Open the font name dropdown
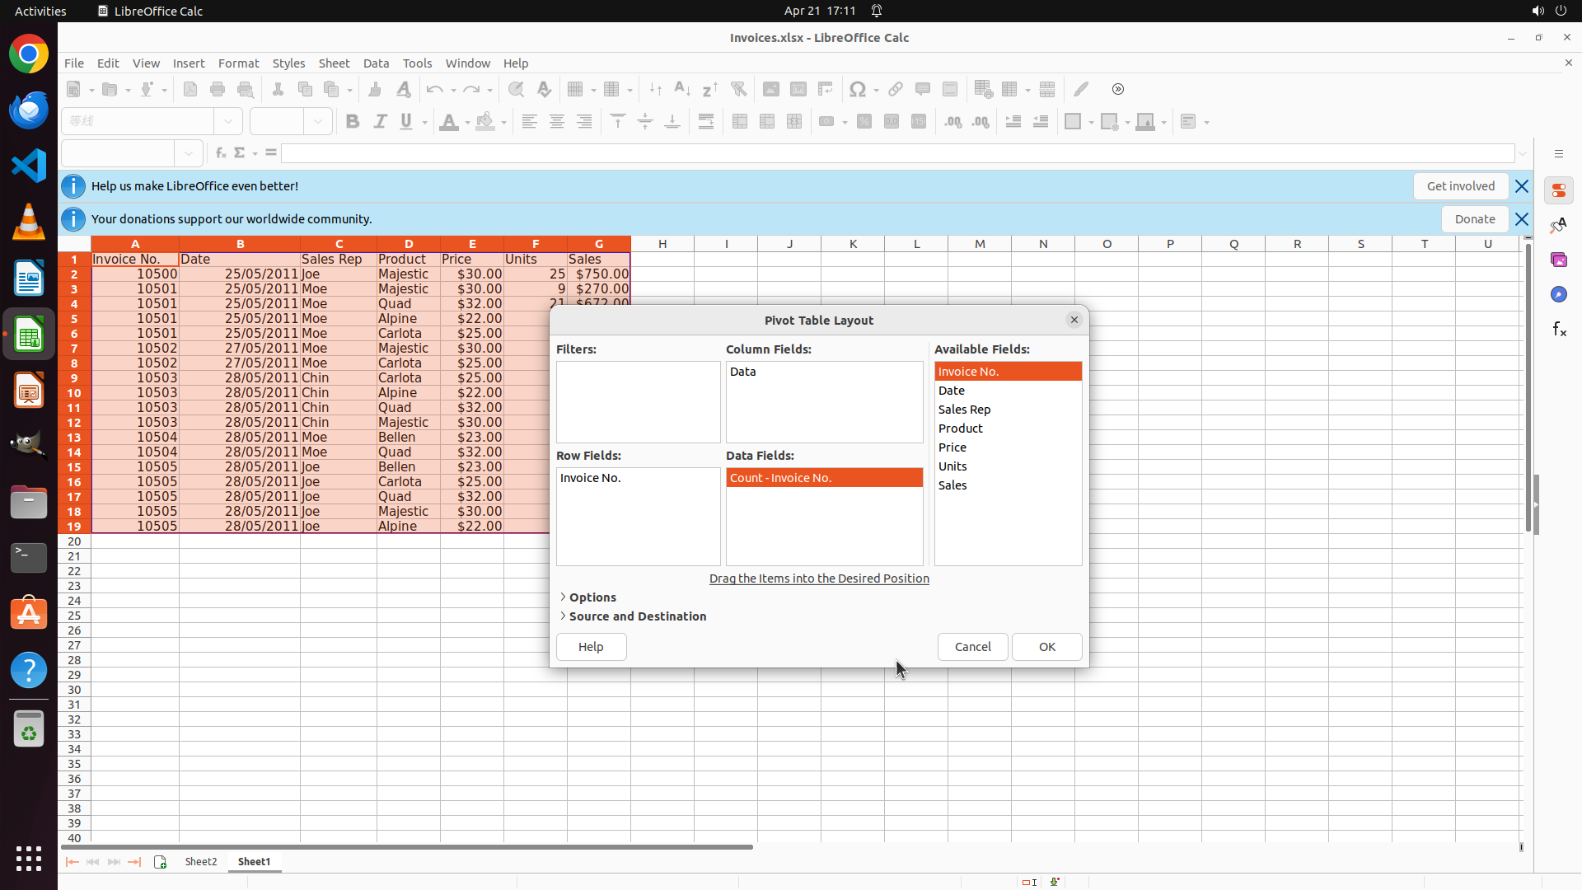Viewport: 1582px width, 890px height. [x=228, y=122]
